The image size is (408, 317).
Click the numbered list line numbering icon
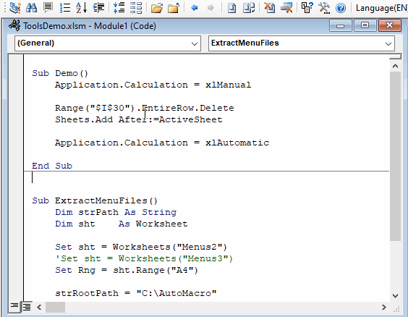point(65,8)
